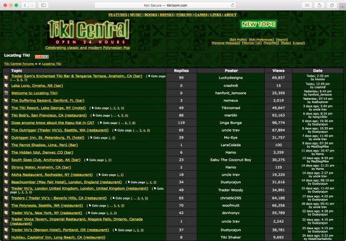Open Personal Messages link
This screenshot has height=241, width=346.
pyautogui.click(x=225, y=43)
